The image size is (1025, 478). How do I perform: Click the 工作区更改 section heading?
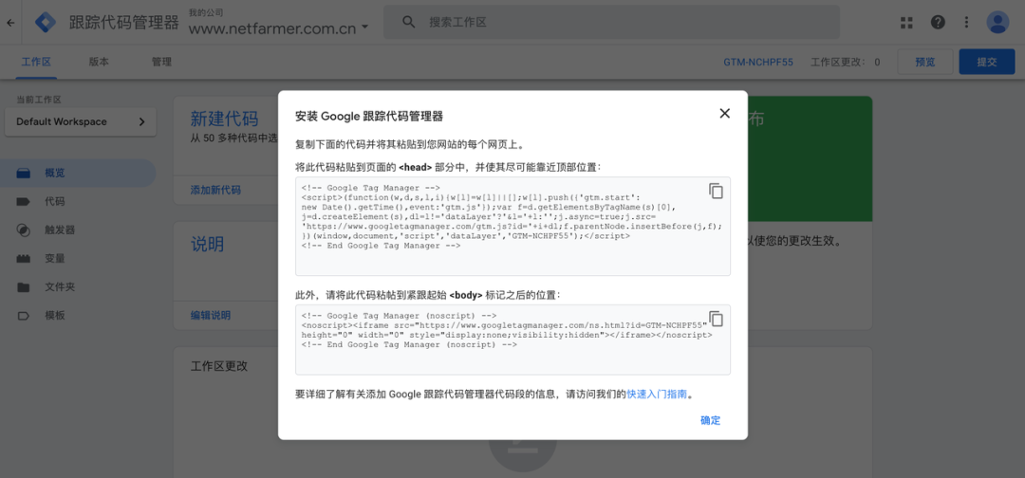pos(219,366)
